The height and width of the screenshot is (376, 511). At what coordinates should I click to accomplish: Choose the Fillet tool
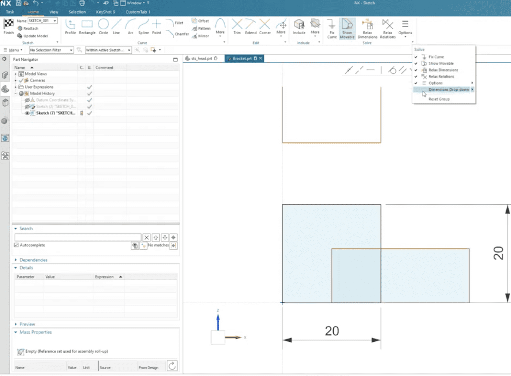tap(175, 23)
